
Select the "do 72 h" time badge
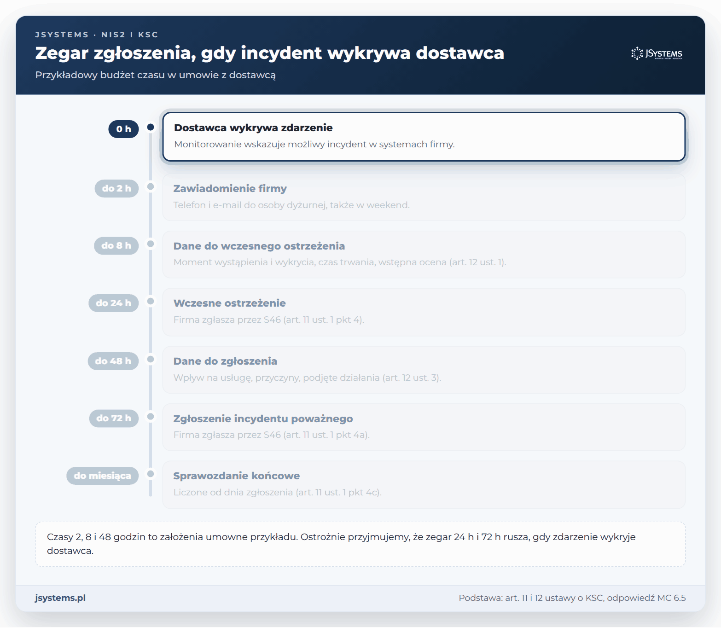click(114, 418)
